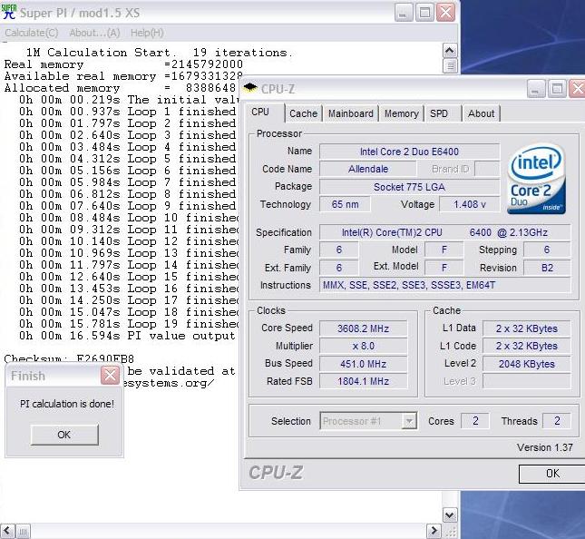
Task: Click the Super PI app icon in title bar
Action: (x=9, y=12)
